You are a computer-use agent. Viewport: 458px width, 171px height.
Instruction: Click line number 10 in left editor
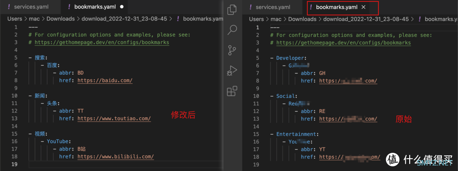point(14,96)
